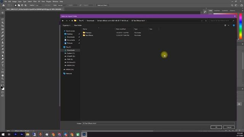Click the dialog Help question mark icon
244x137 pixels.
tap(234, 25)
